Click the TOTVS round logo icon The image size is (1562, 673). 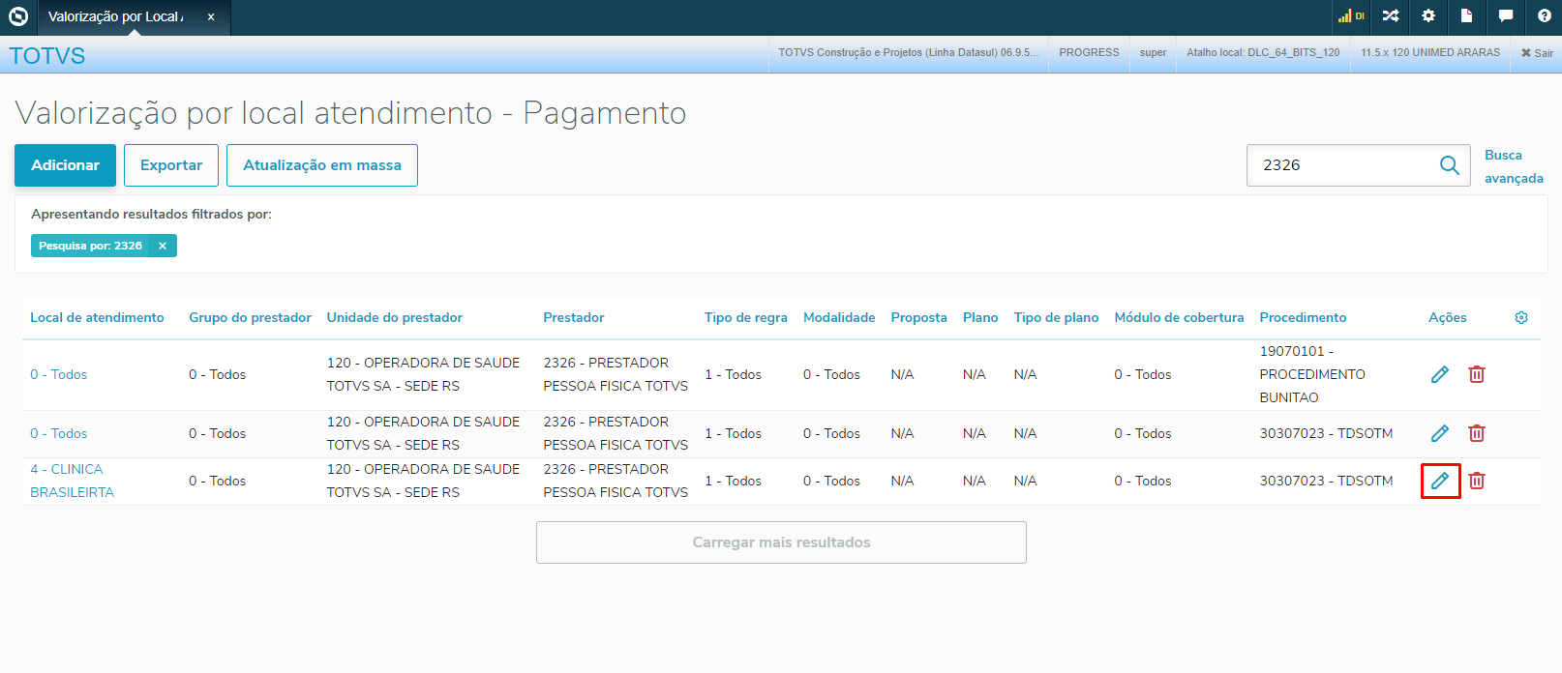coord(18,16)
